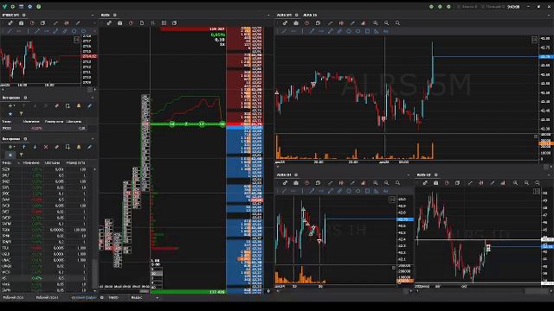Screen dimensions: 554x311
Task: Toggle the chain link icon on the ALRS 1D chart
Action: (x=425, y=182)
